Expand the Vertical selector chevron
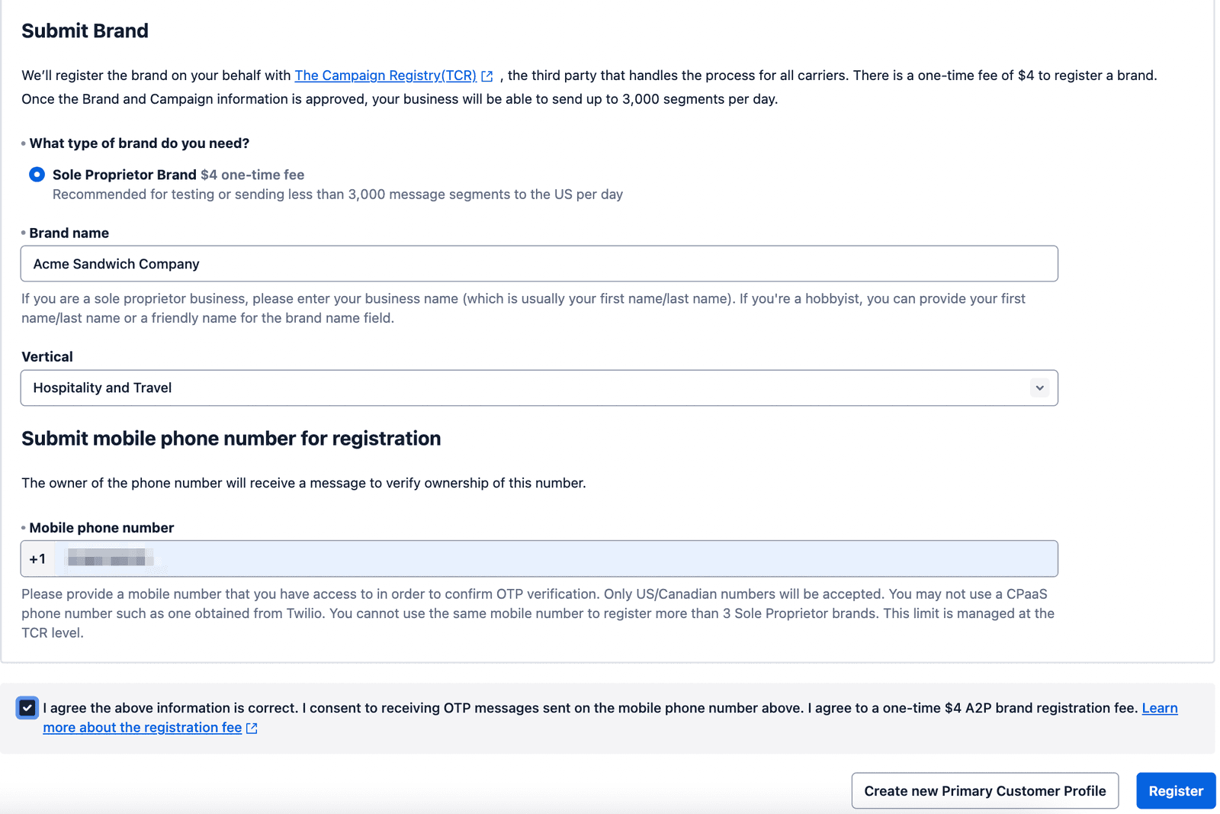Image resolution: width=1220 pixels, height=814 pixels. click(1039, 388)
